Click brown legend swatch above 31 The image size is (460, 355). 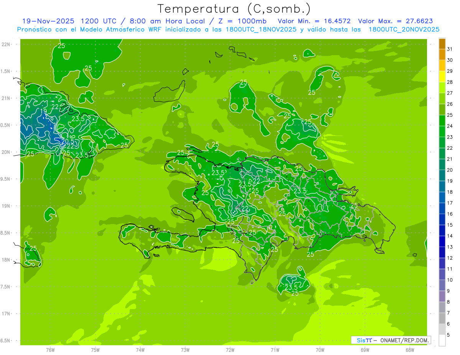tap(442, 44)
